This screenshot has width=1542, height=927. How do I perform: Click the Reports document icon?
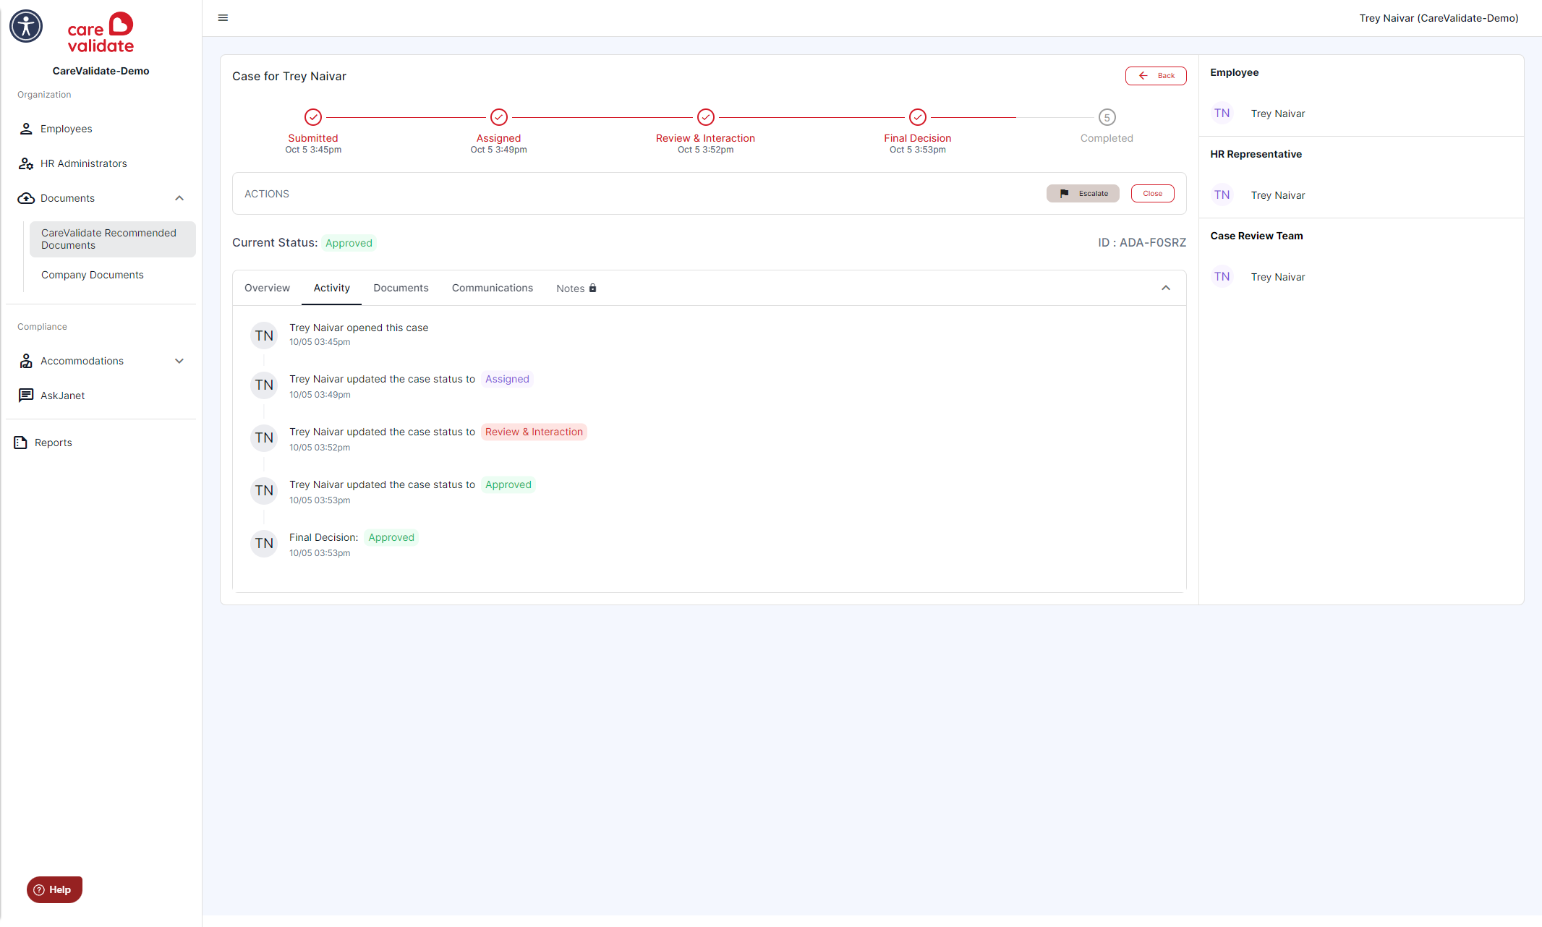(20, 443)
